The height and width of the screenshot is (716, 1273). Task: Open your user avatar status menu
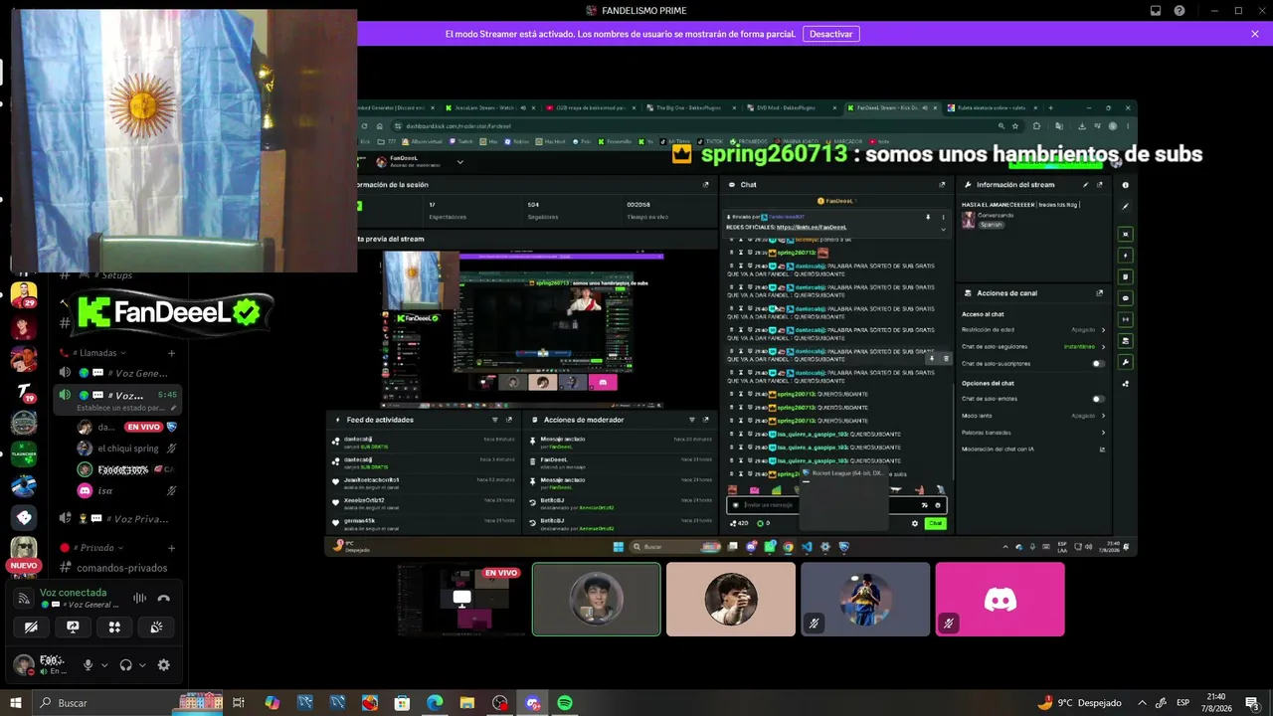(x=24, y=665)
